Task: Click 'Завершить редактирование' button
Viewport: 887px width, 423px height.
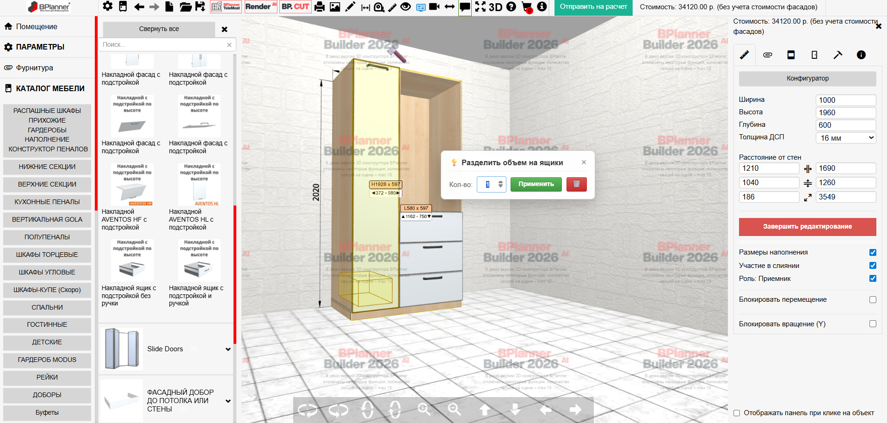Action: pyautogui.click(x=807, y=227)
